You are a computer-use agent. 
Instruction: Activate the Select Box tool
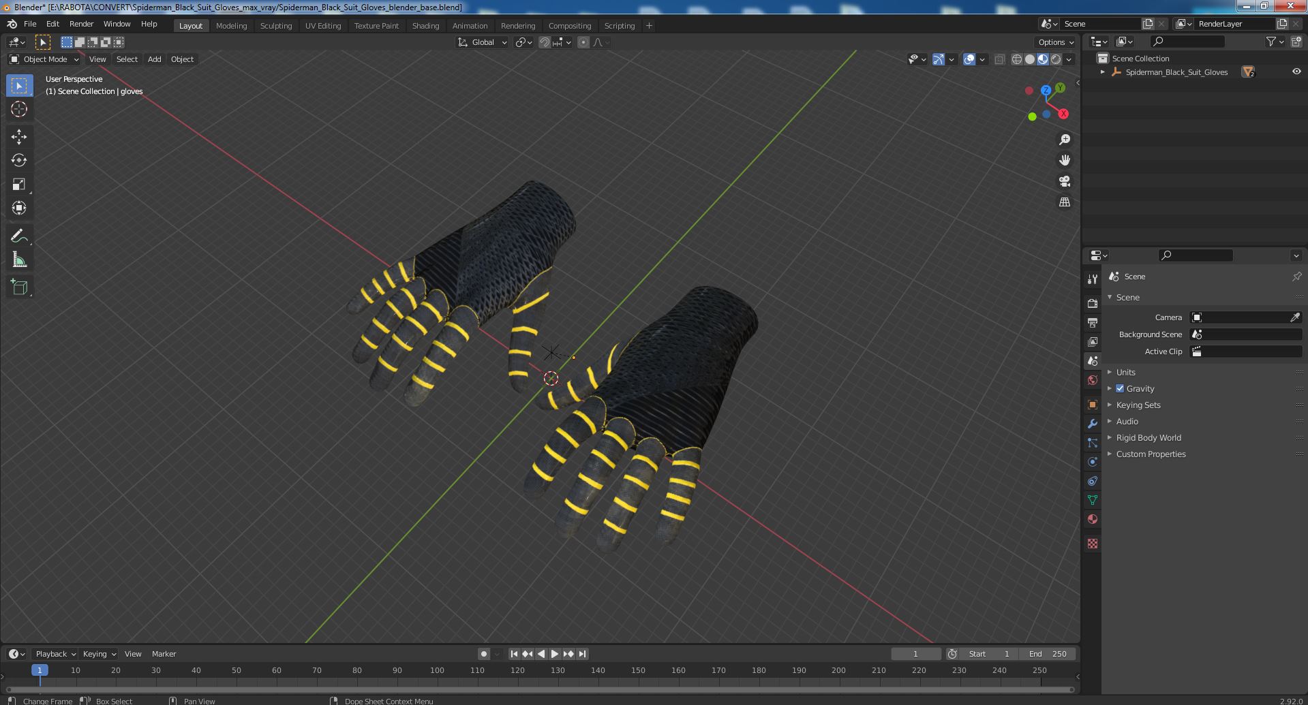(19, 86)
